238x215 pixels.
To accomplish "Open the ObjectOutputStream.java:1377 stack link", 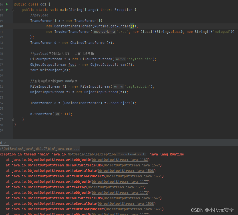I will point(116,187).
